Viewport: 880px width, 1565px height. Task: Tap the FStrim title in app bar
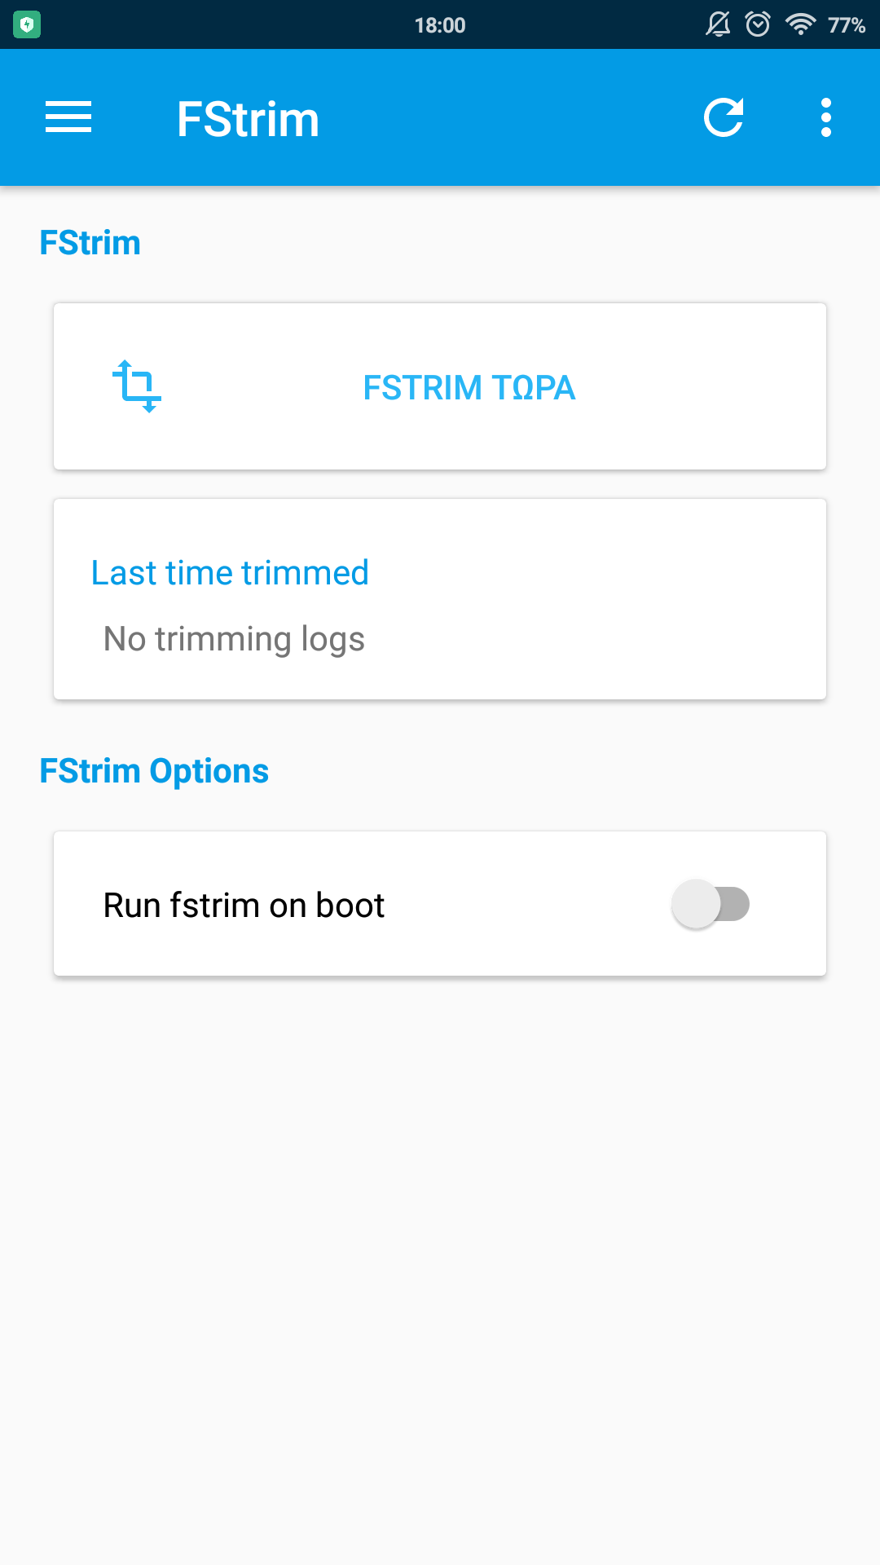pos(248,119)
